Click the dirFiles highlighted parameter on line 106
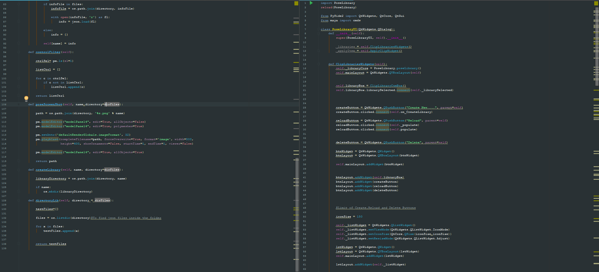The height and width of the screenshot is (272, 599). point(111,104)
